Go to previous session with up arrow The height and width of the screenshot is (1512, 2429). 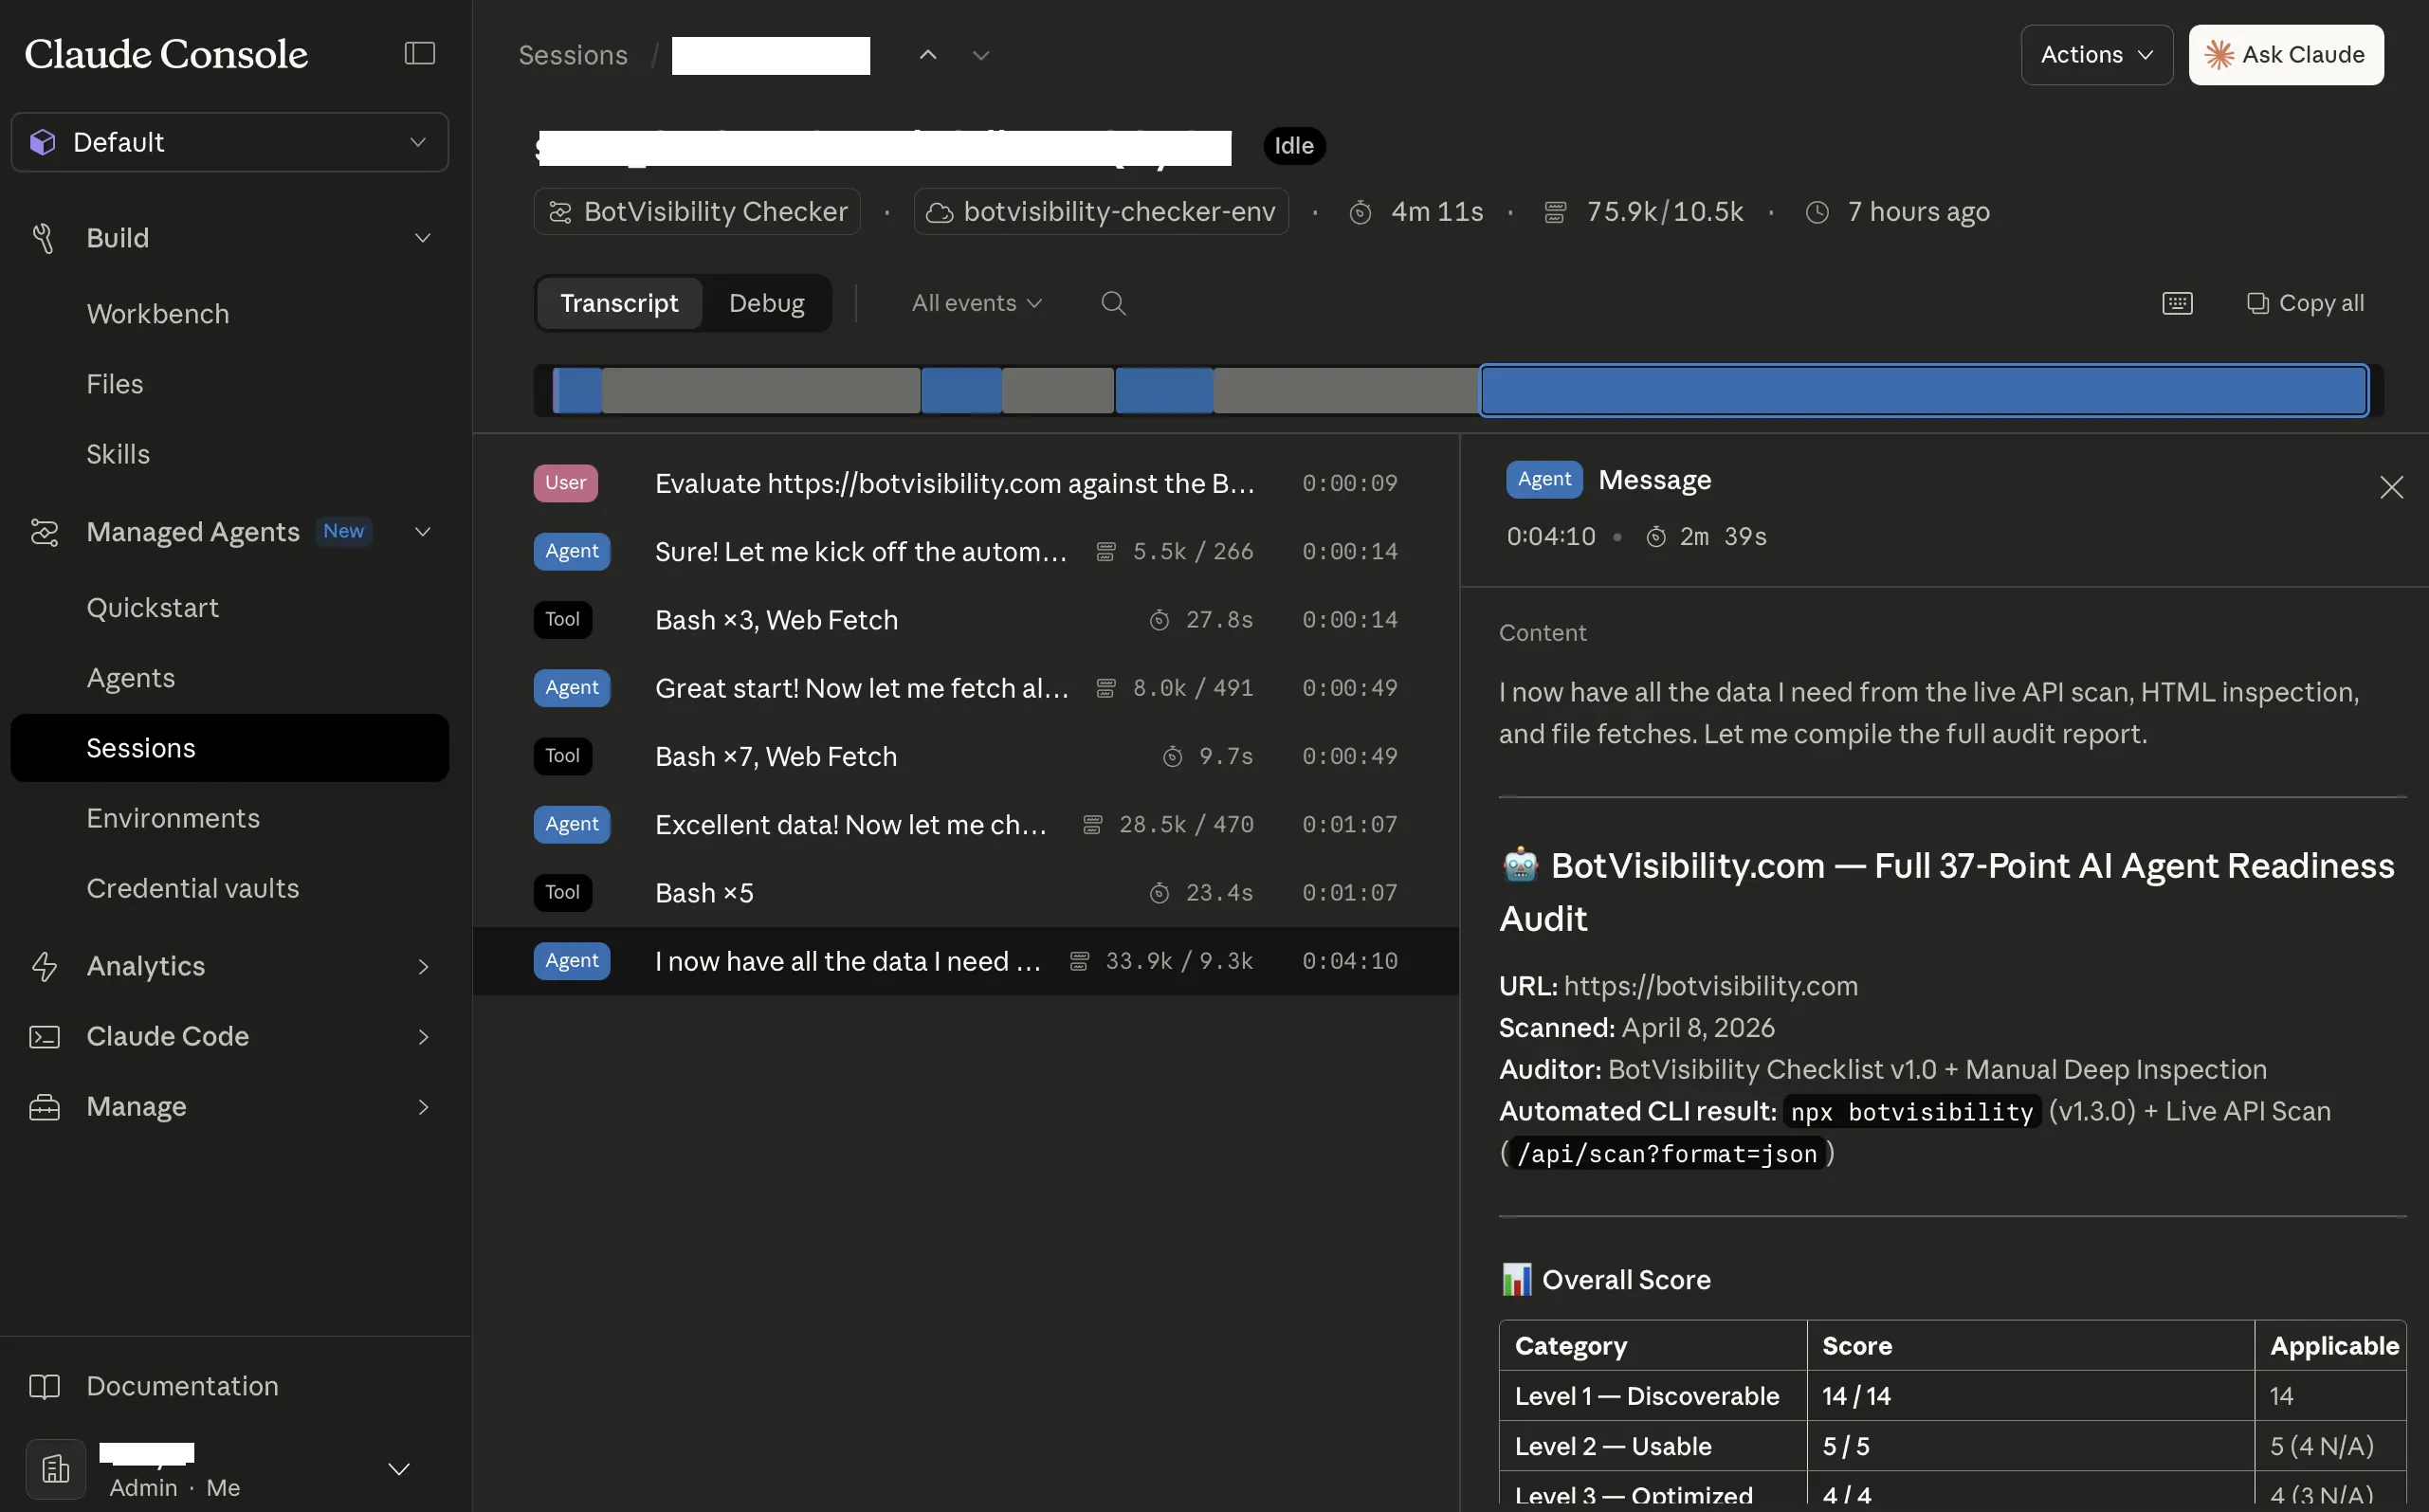pyautogui.click(x=928, y=55)
